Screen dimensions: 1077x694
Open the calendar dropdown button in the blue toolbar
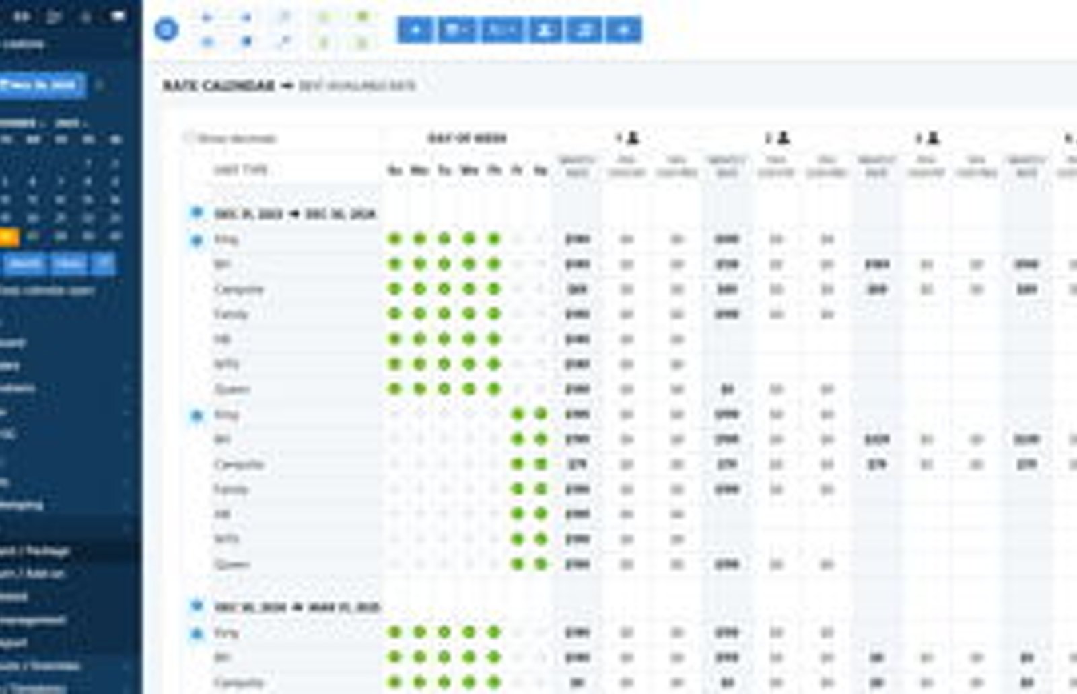pyautogui.click(x=457, y=30)
